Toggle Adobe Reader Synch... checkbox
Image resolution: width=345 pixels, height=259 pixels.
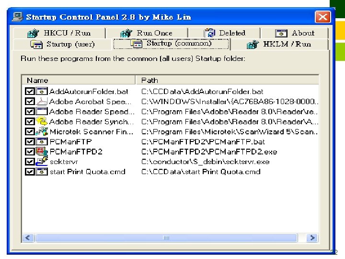point(30,121)
